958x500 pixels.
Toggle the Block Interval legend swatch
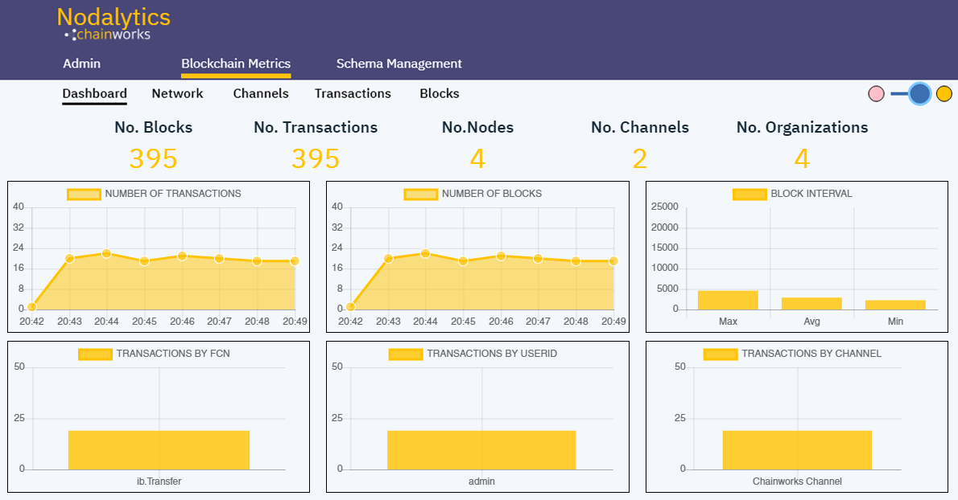point(749,194)
